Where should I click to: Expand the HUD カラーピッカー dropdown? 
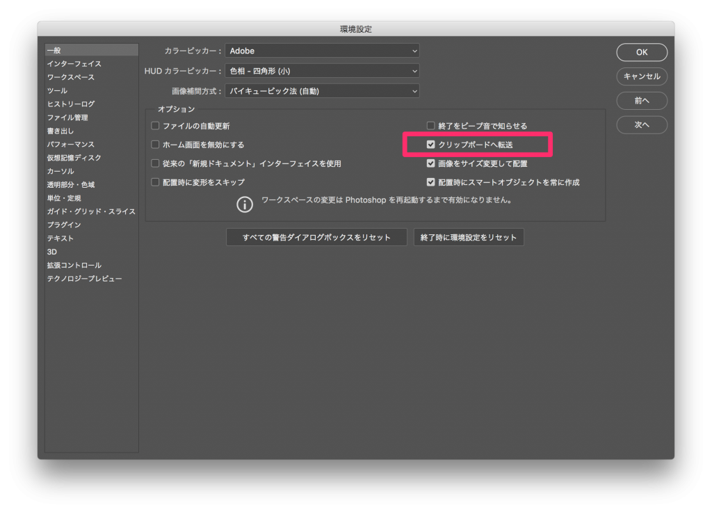click(x=322, y=71)
